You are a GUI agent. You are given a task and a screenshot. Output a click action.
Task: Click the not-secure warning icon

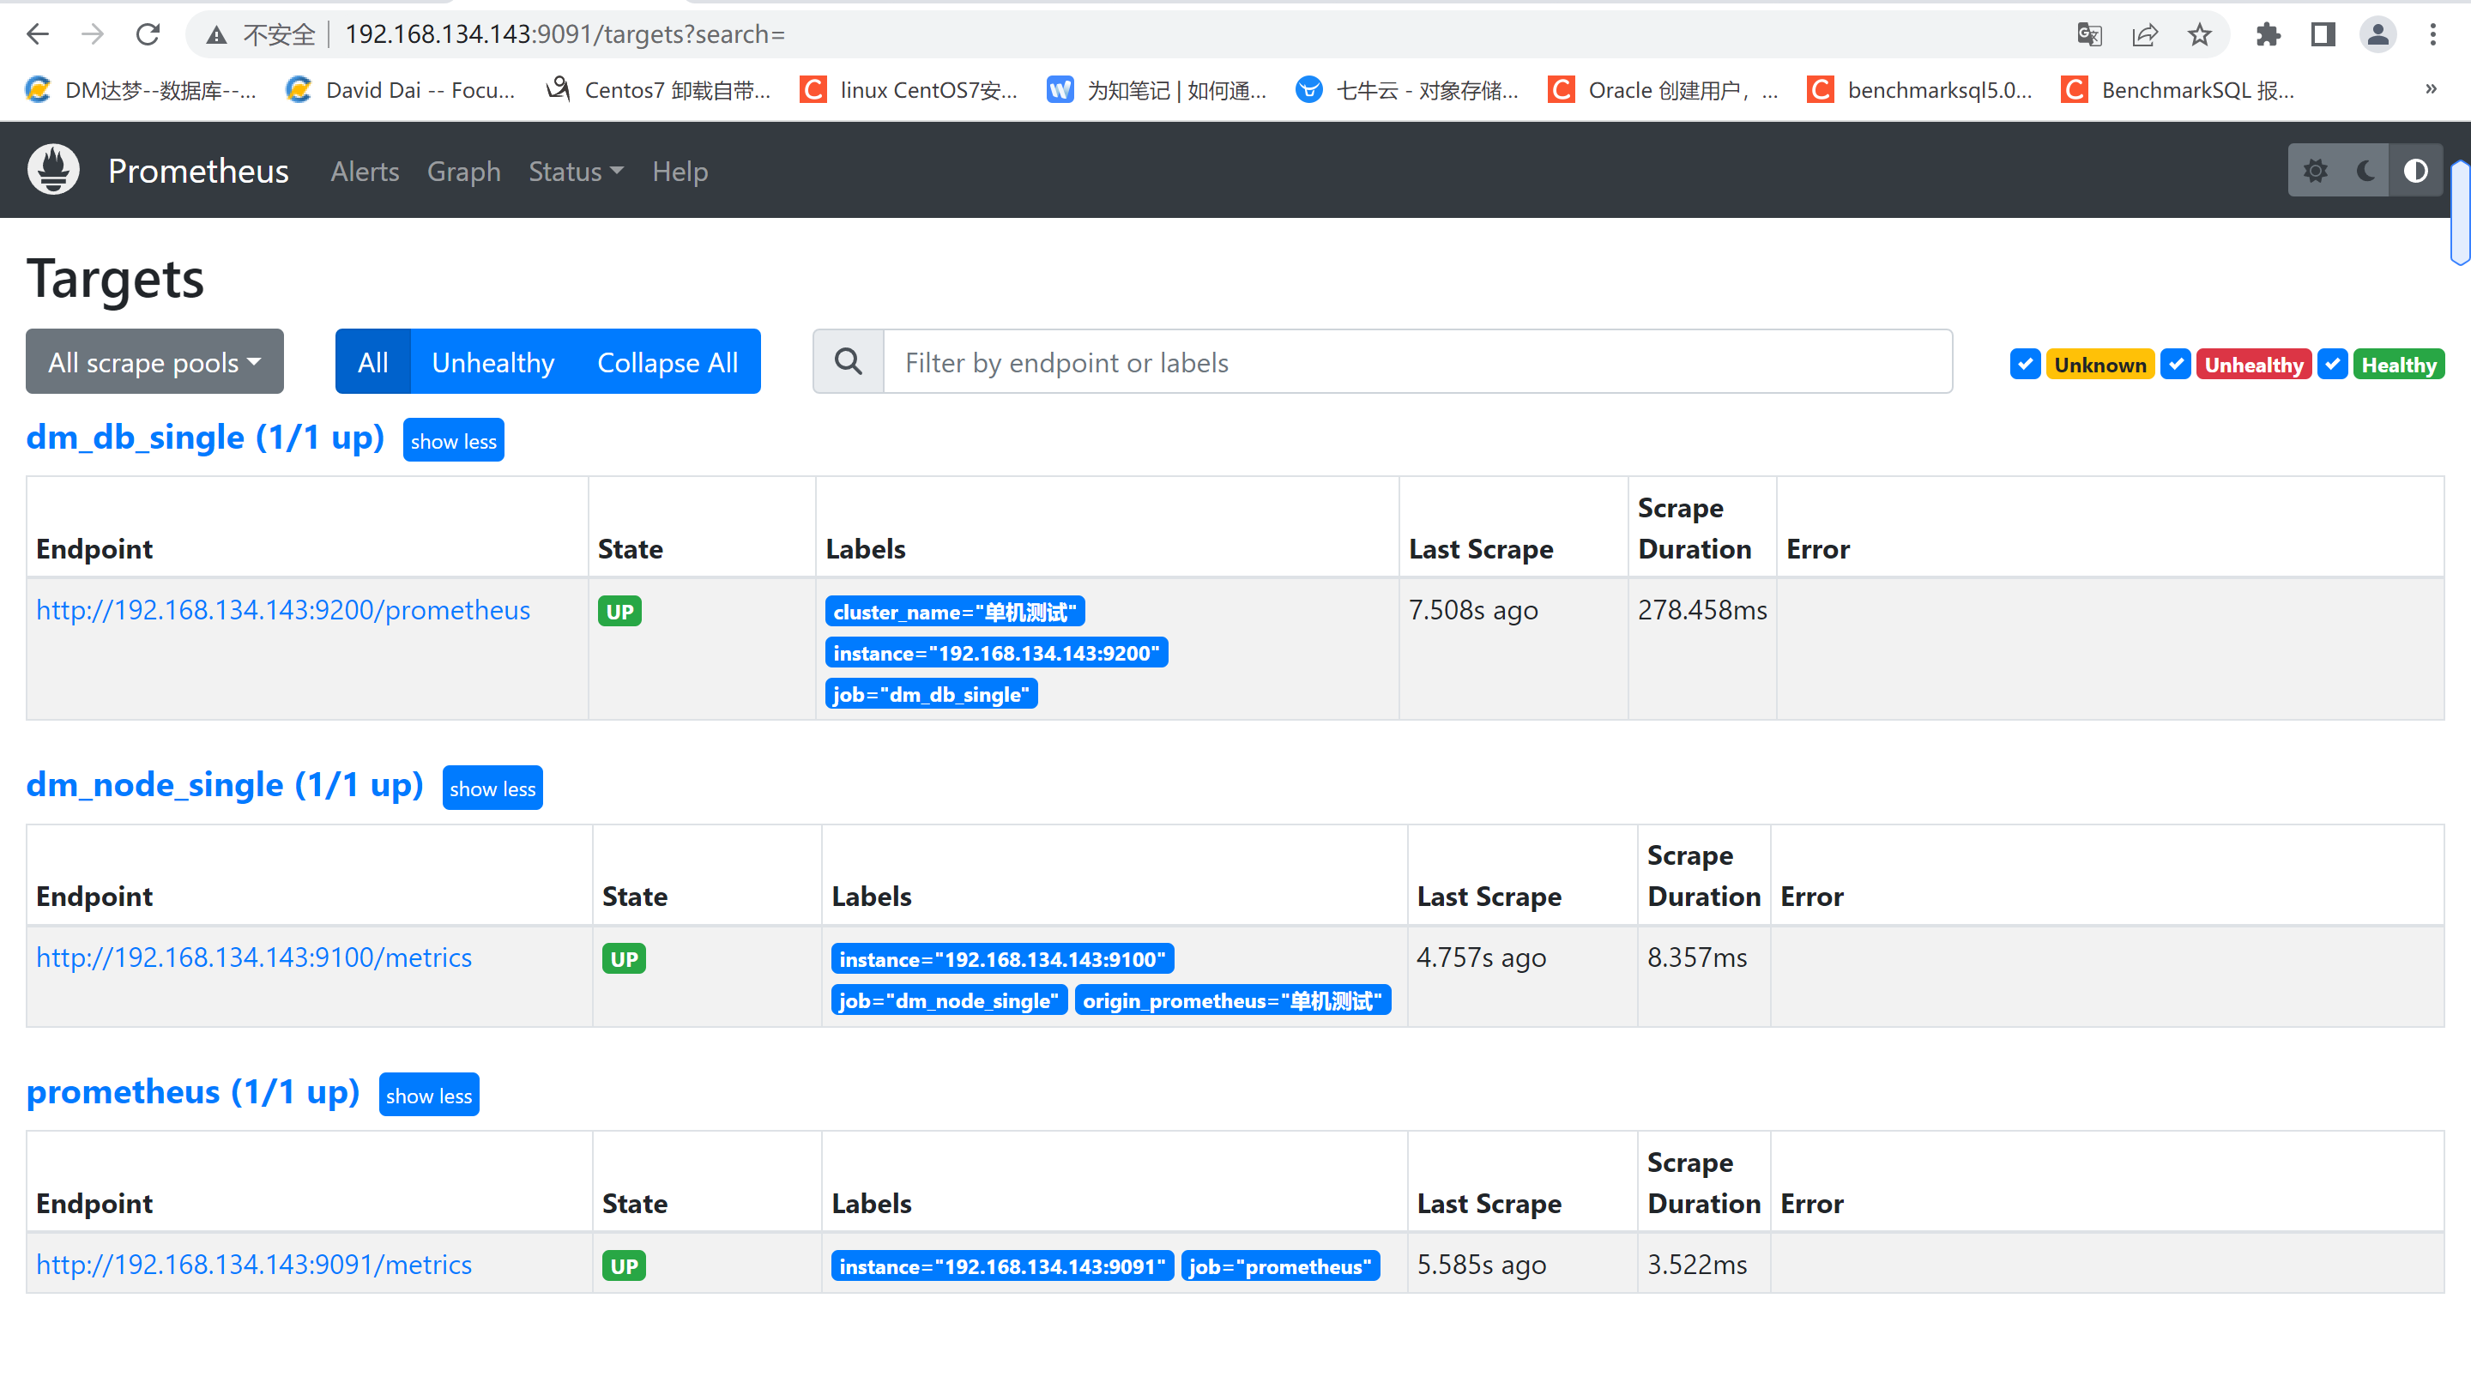point(217,35)
